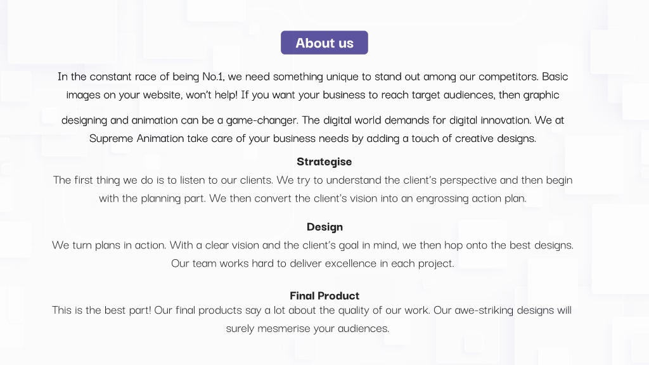
Task: Click the line starting "We turn plans in action"
Action: [312, 245]
